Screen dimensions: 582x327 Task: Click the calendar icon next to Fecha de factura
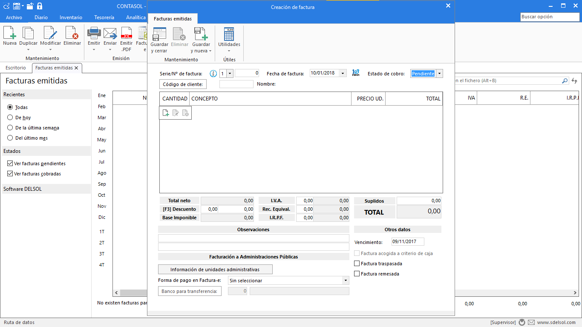(x=356, y=73)
